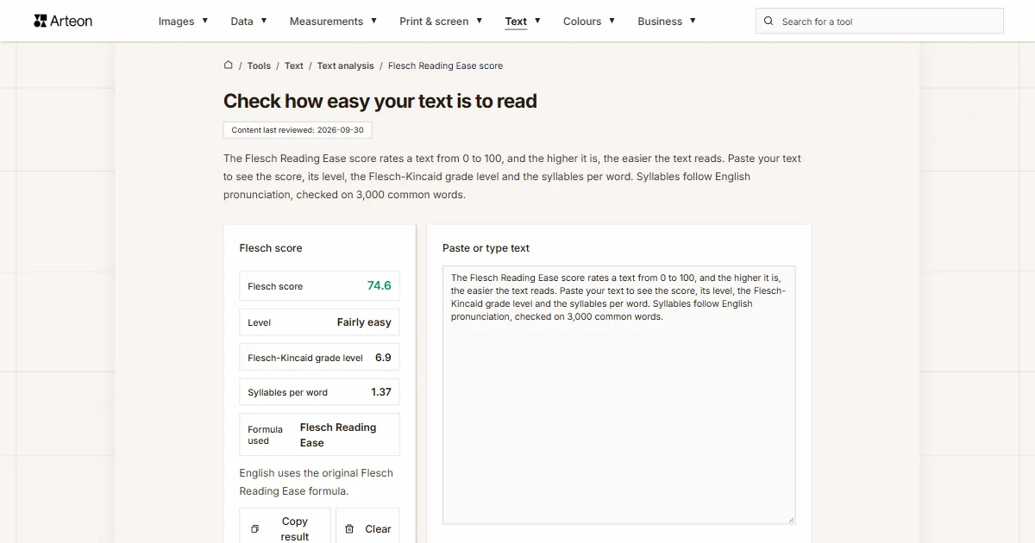Expand the Data menu arrow

(x=263, y=21)
